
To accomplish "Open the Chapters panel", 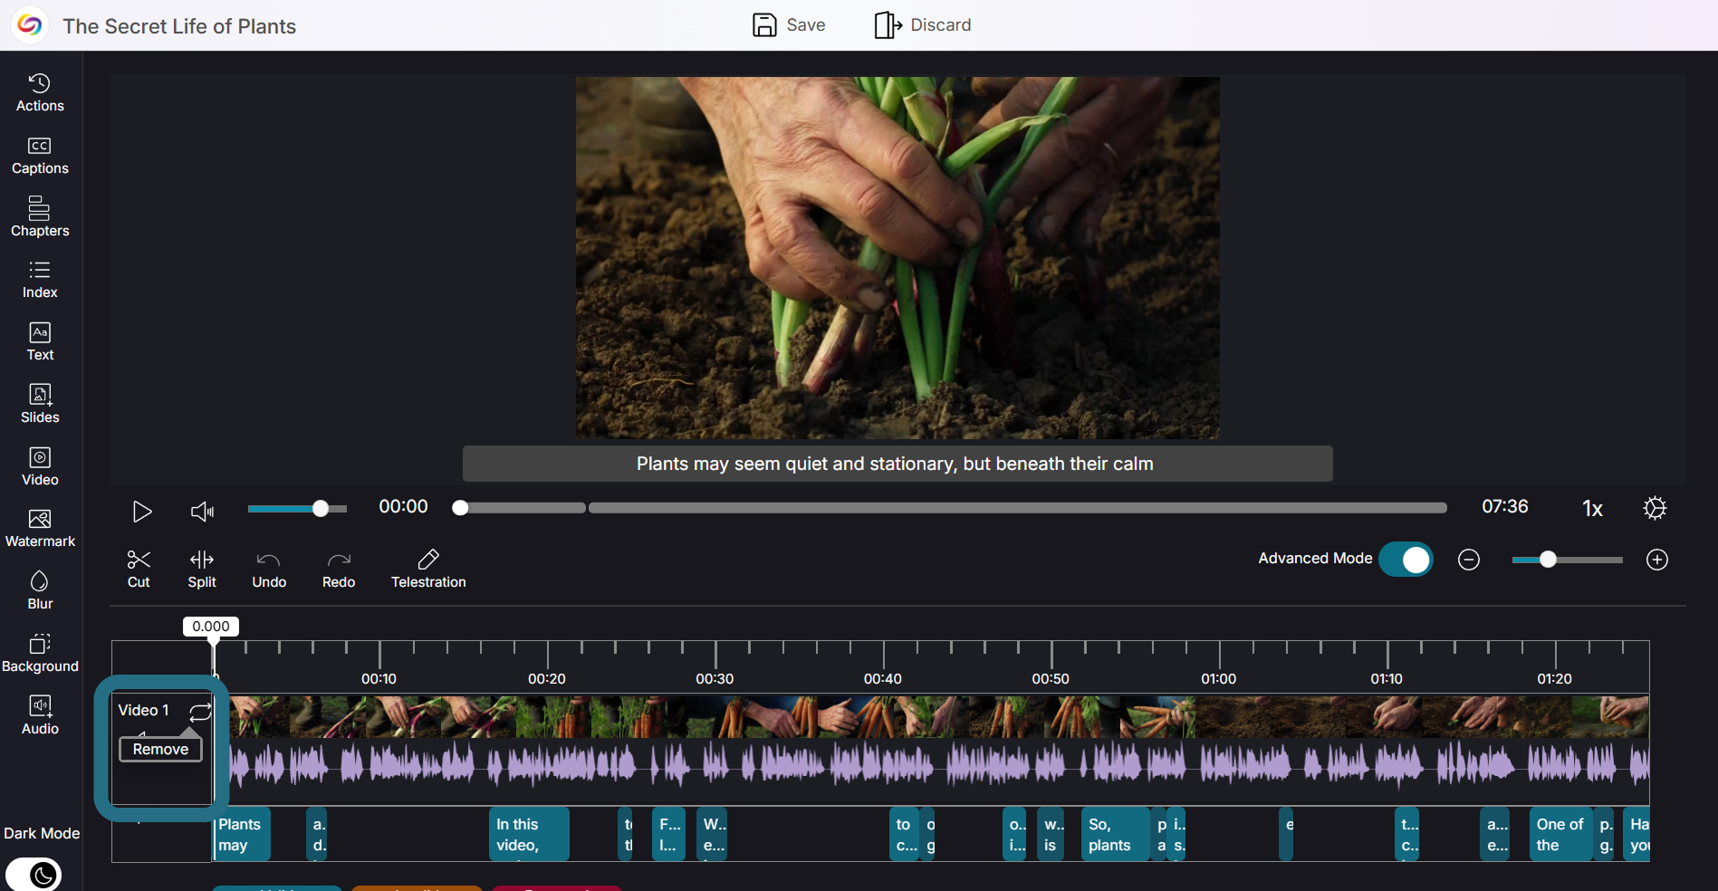I will coord(40,217).
